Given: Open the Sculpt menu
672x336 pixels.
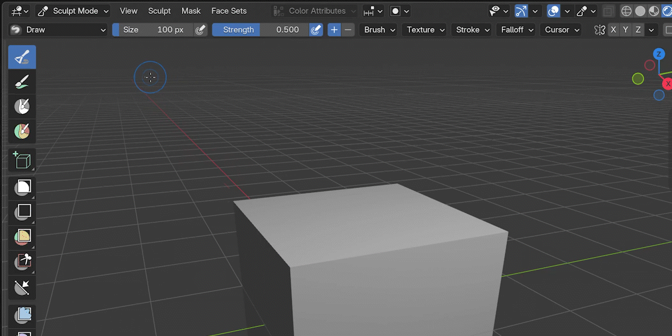Looking at the screenshot, I should 160,11.
